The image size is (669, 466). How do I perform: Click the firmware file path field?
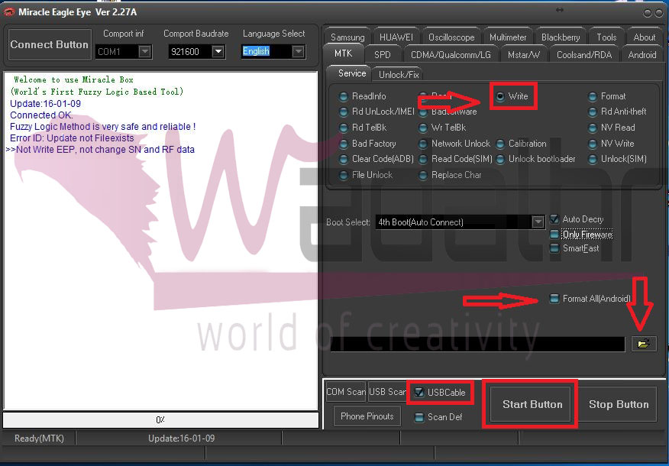tap(477, 344)
